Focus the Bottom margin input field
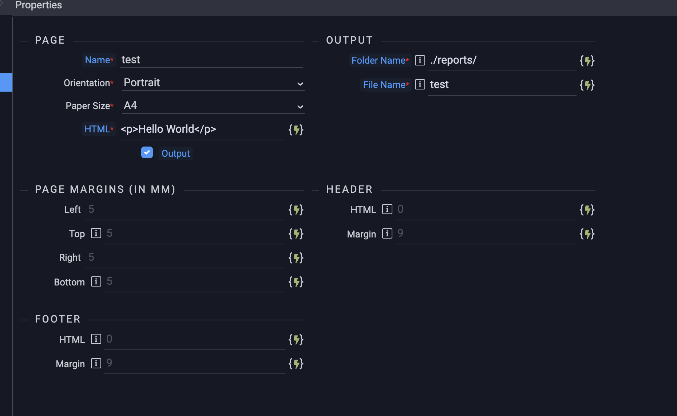The image size is (677, 416). point(194,281)
